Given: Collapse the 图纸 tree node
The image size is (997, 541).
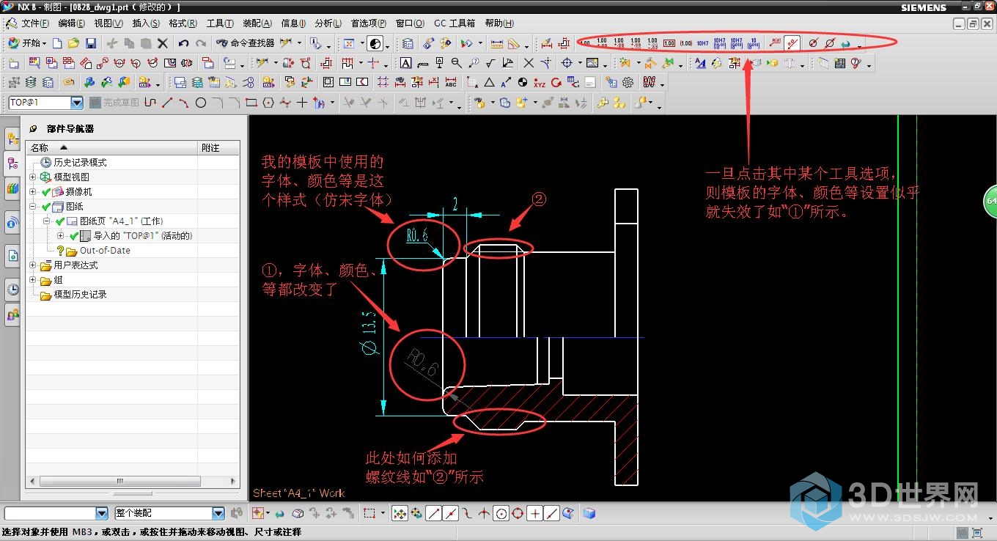Looking at the screenshot, I should click(32, 207).
